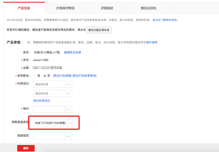Click the 属性问题反馈申请 button

(x=99, y=30)
